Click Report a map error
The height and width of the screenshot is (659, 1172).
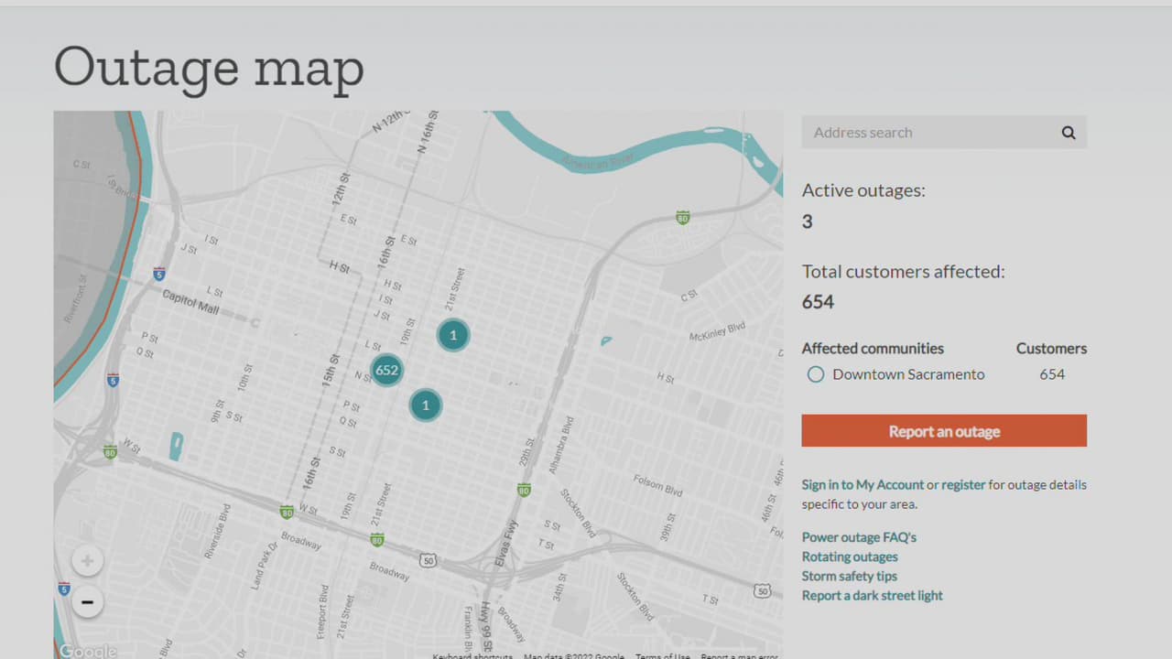(739, 656)
